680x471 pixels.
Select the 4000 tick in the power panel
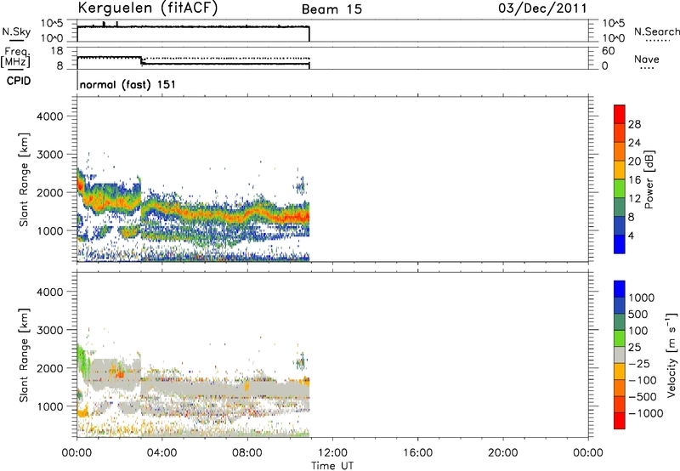pos(50,116)
